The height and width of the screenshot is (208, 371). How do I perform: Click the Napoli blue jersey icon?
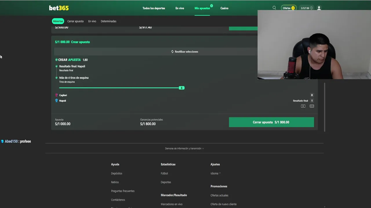pyautogui.click(x=57, y=101)
